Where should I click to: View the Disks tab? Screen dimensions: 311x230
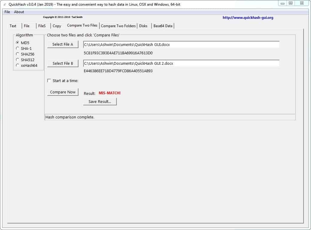click(143, 26)
